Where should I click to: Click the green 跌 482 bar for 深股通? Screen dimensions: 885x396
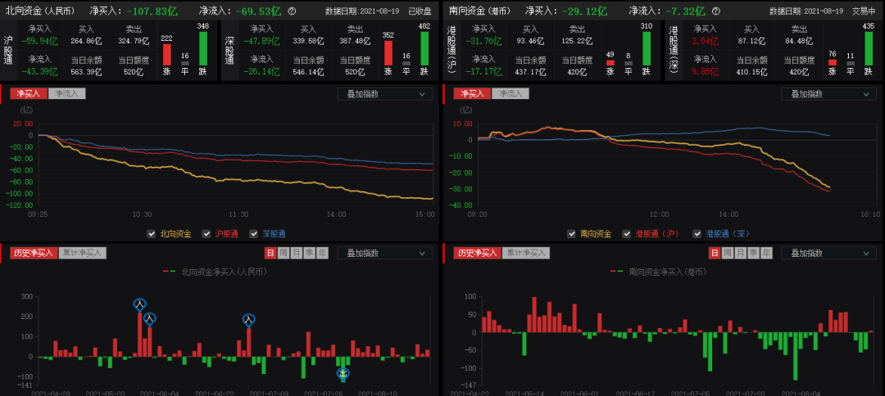point(424,47)
